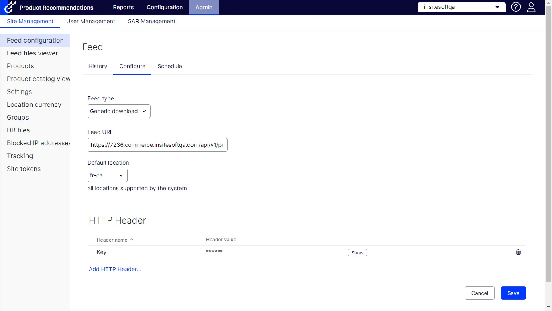
Task: Open the user profile icon
Action: pyautogui.click(x=531, y=7)
